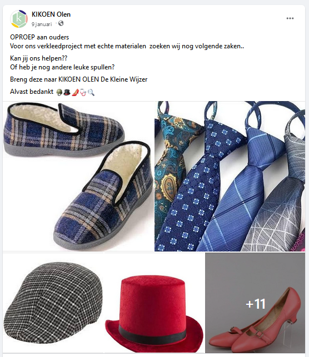Screen dimensions: 309x357
Task: Click the stethoscope emoji
Action: point(83,92)
